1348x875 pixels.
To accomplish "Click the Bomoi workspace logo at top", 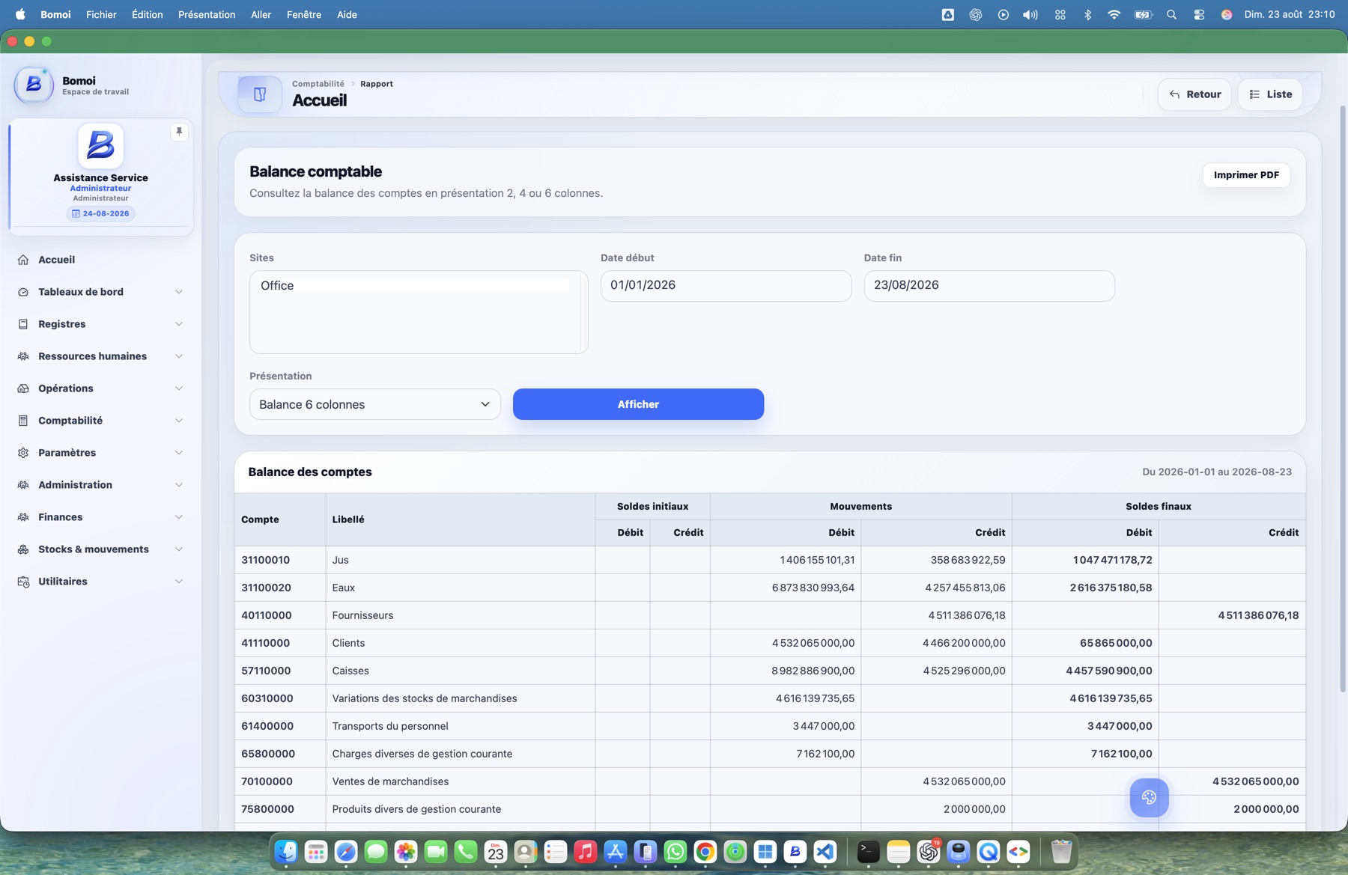I will coord(34,85).
